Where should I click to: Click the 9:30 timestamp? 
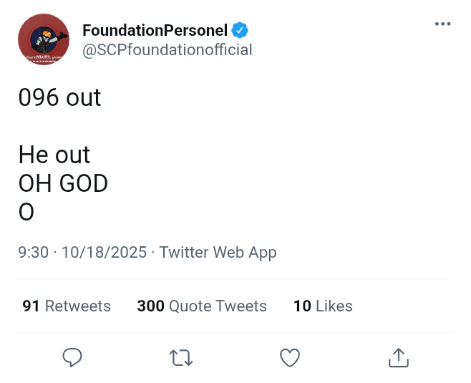pos(33,252)
